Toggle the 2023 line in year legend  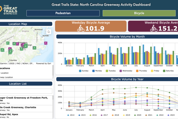point(171,115)
